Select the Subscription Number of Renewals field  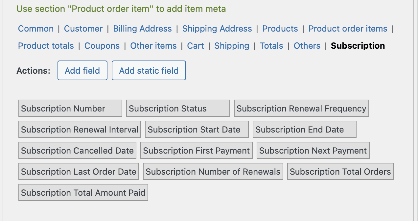213,172
